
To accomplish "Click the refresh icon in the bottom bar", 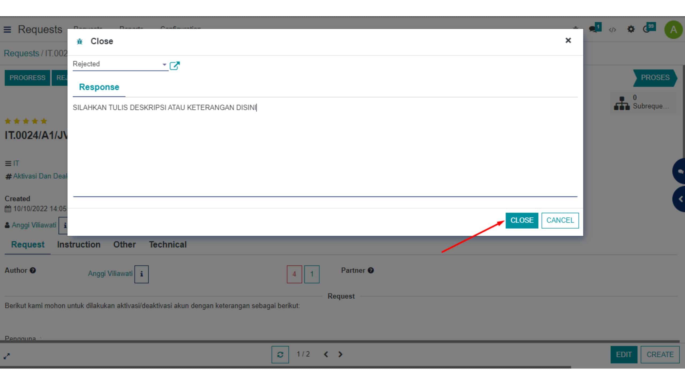I will 280,355.
